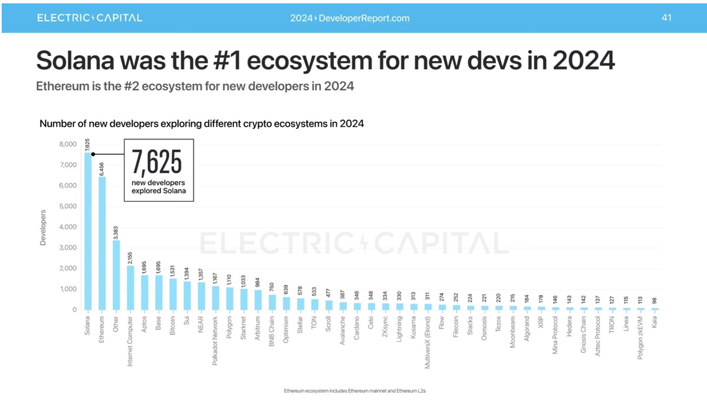
Task: Click the Ethereum ecosystem footnote text
Action: (x=355, y=391)
